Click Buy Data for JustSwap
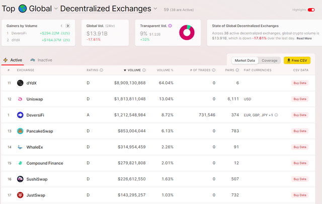The height and width of the screenshot is (204, 322). click(x=300, y=195)
